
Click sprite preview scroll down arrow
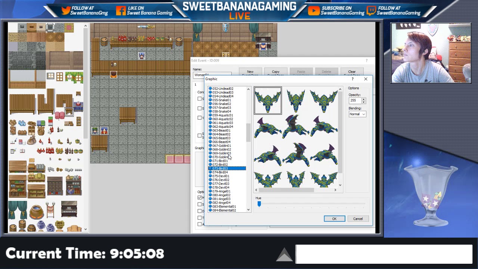point(340,185)
